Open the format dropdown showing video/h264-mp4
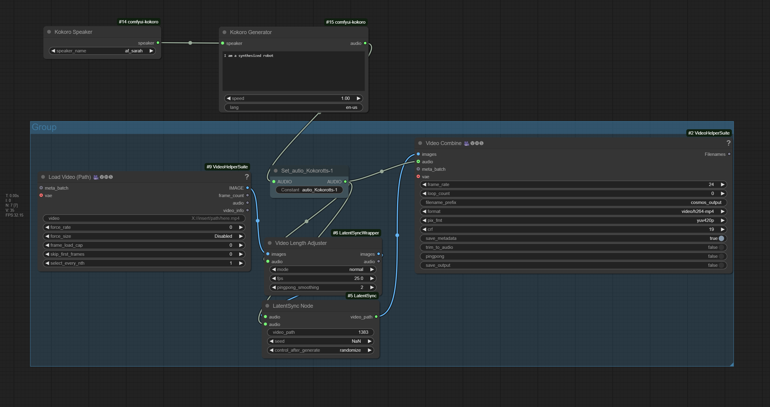Viewport: 770px width, 407px height. point(573,211)
